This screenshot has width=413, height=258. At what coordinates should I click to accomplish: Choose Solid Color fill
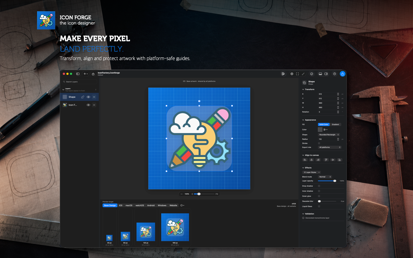pos(324,124)
